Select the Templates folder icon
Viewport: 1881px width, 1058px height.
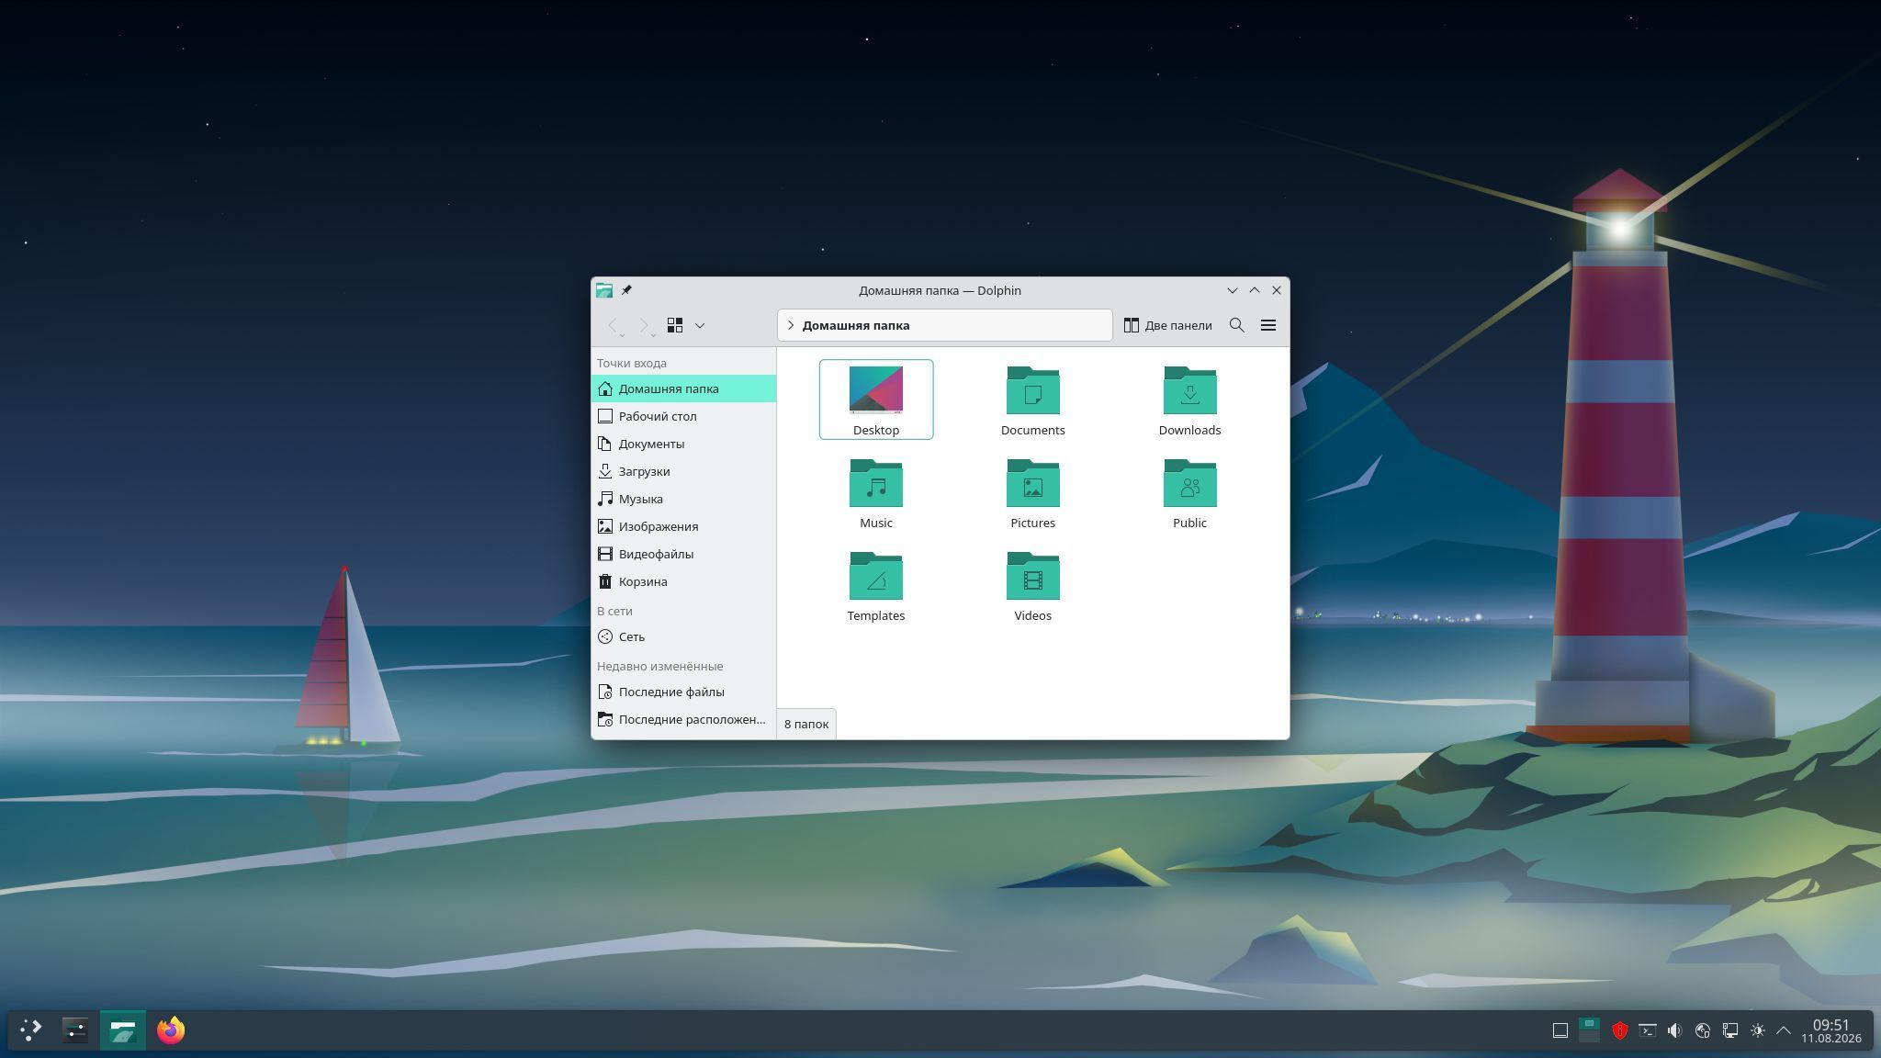[876, 576]
